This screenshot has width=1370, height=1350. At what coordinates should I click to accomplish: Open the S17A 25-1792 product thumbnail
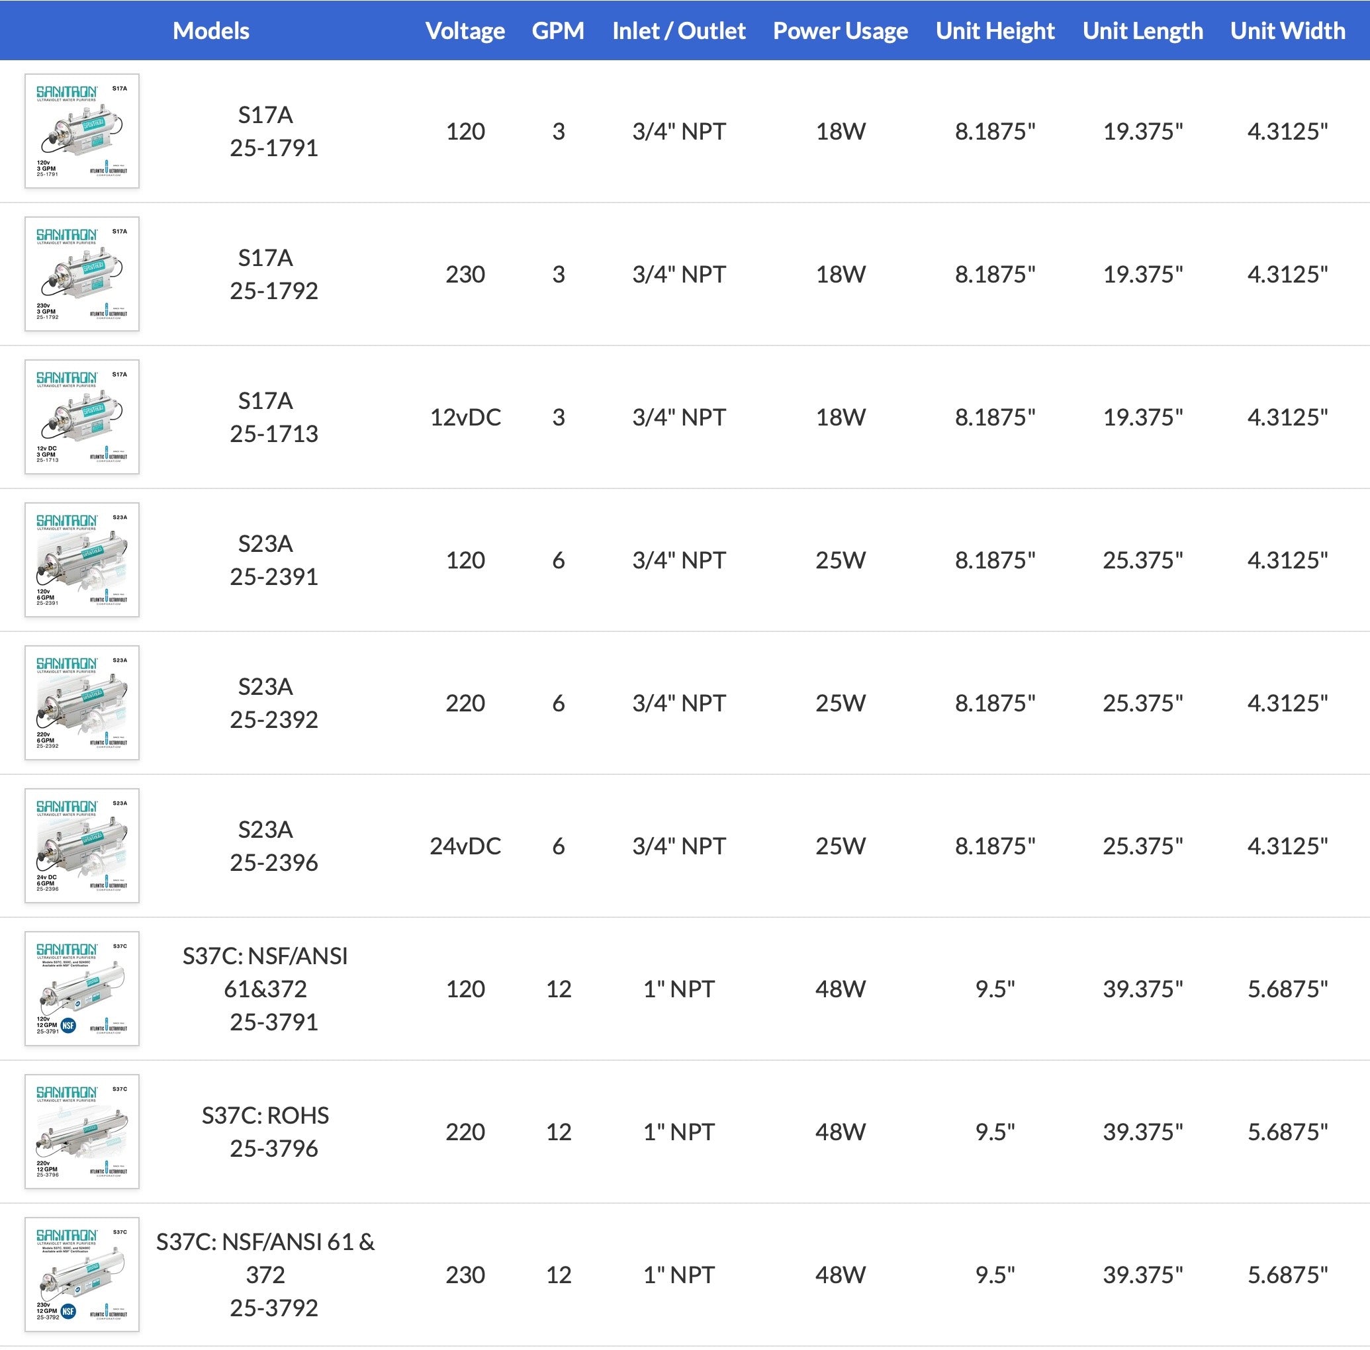(x=81, y=274)
